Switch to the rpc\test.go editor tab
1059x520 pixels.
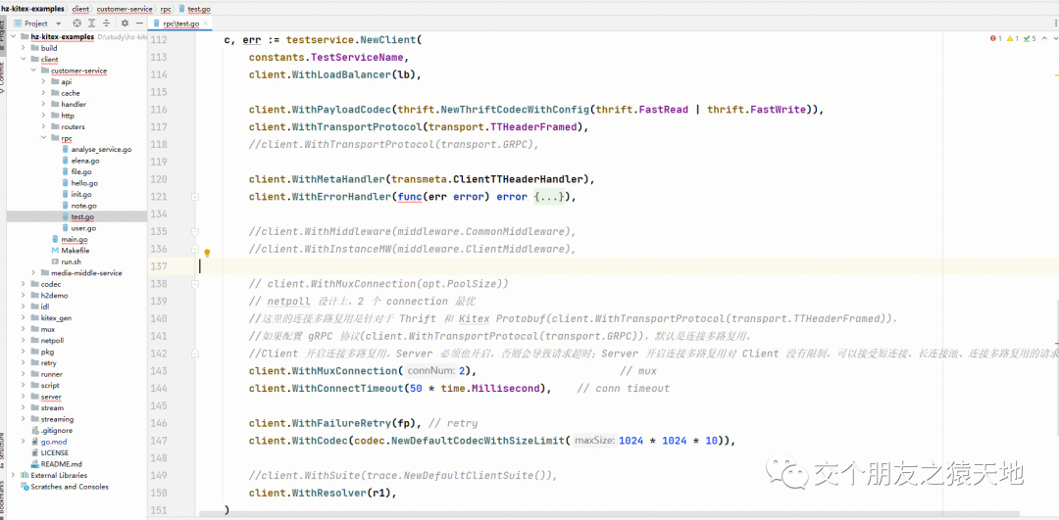click(x=179, y=23)
